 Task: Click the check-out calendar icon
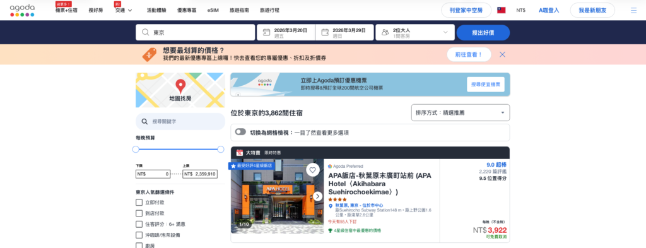coord(325,32)
